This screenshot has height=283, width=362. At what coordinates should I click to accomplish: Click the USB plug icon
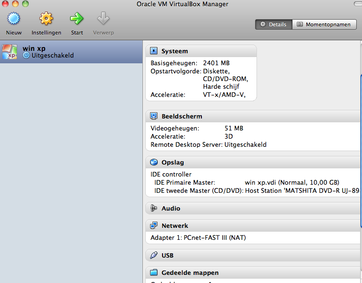click(x=153, y=255)
